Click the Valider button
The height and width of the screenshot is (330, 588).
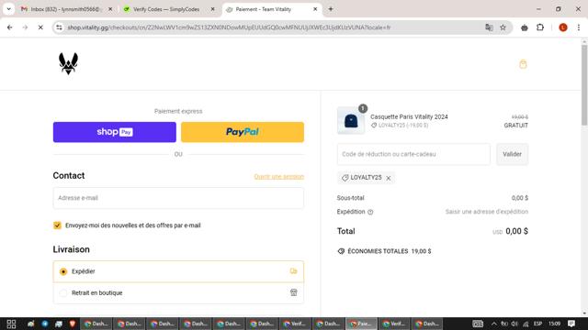pyautogui.click(x=512, y=154)
